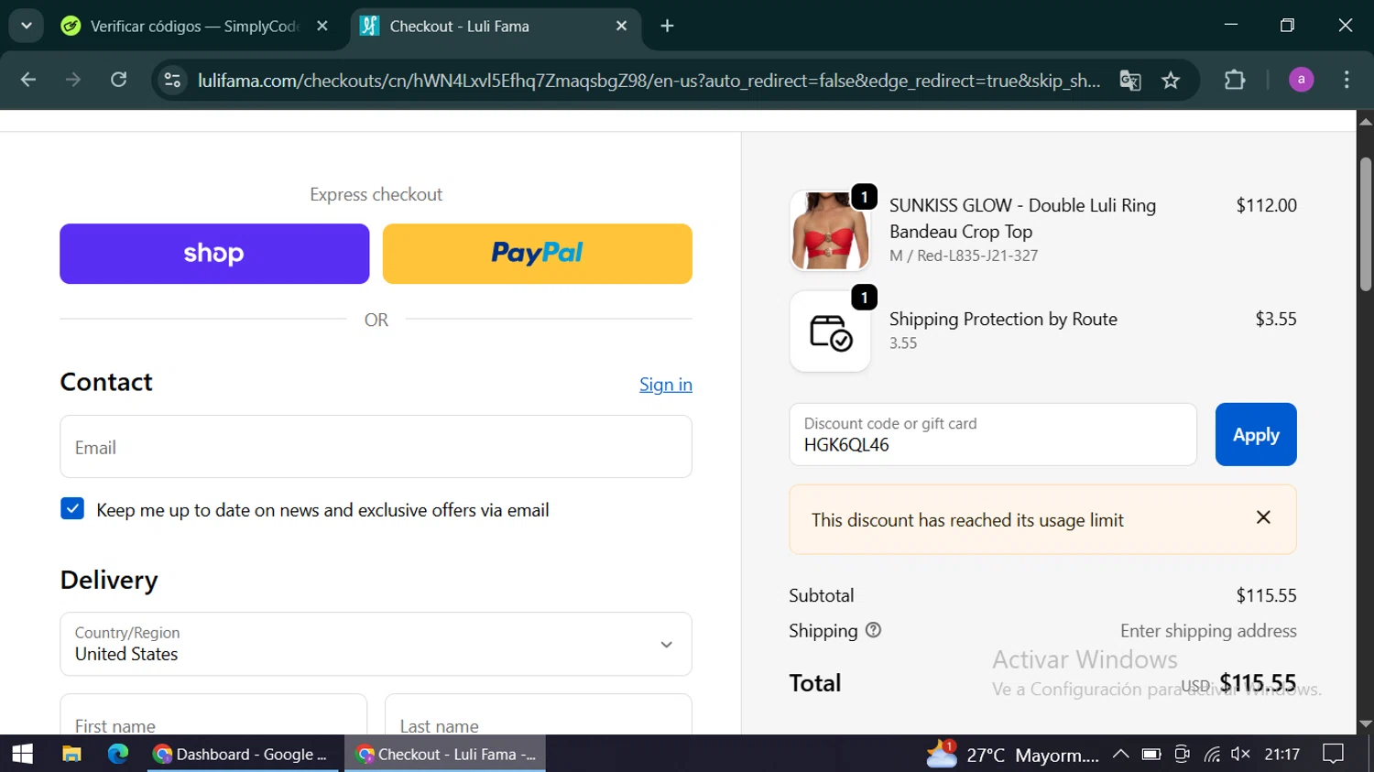Launch Microsoft Edge from the taskbar

118,754
